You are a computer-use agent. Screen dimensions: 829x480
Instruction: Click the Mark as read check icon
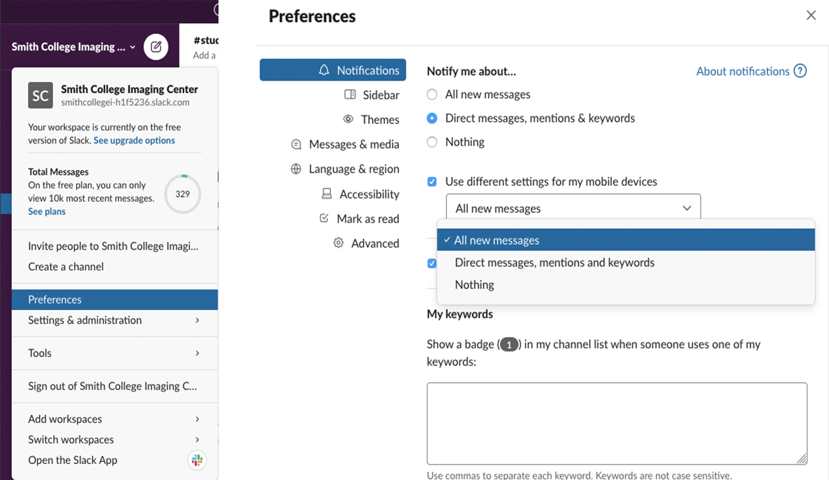tap(324, 218)
